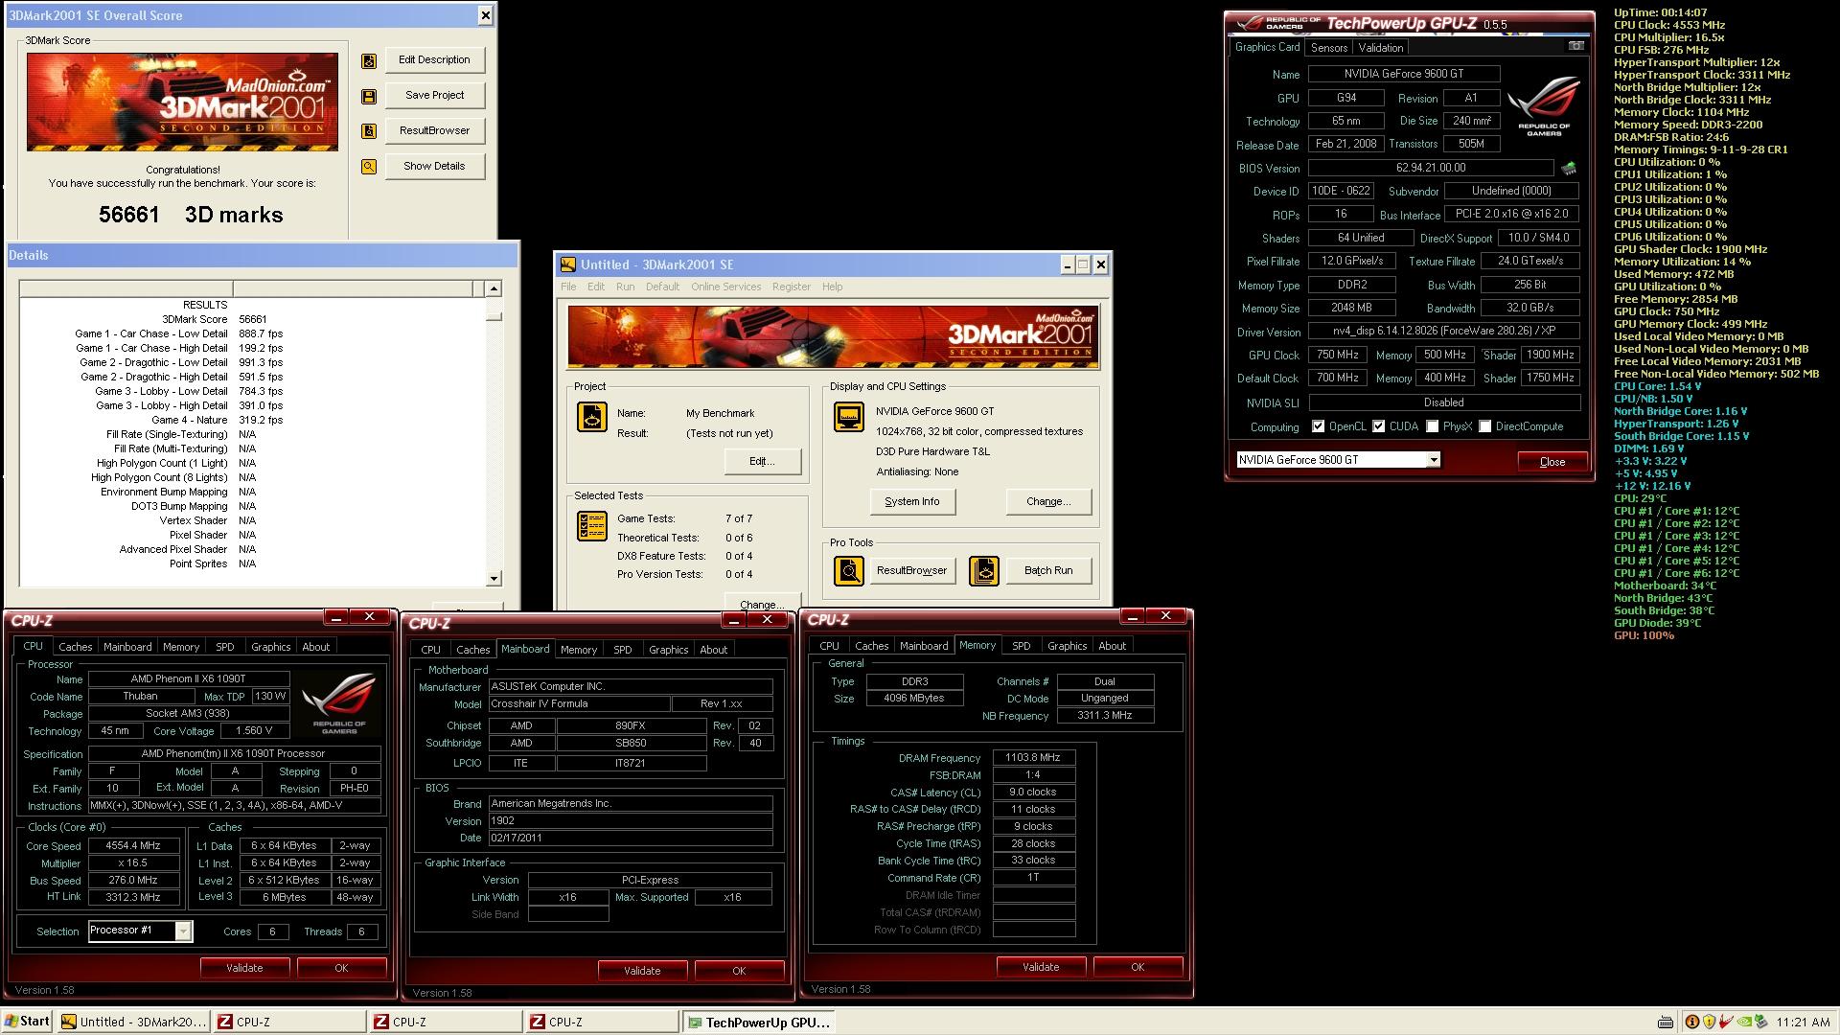Click the ResultBrowser magnifier icon in Pro Tools
The width and height of the screenshot is (1840, 1035).
pyautogui.click(x=848, y=571)
